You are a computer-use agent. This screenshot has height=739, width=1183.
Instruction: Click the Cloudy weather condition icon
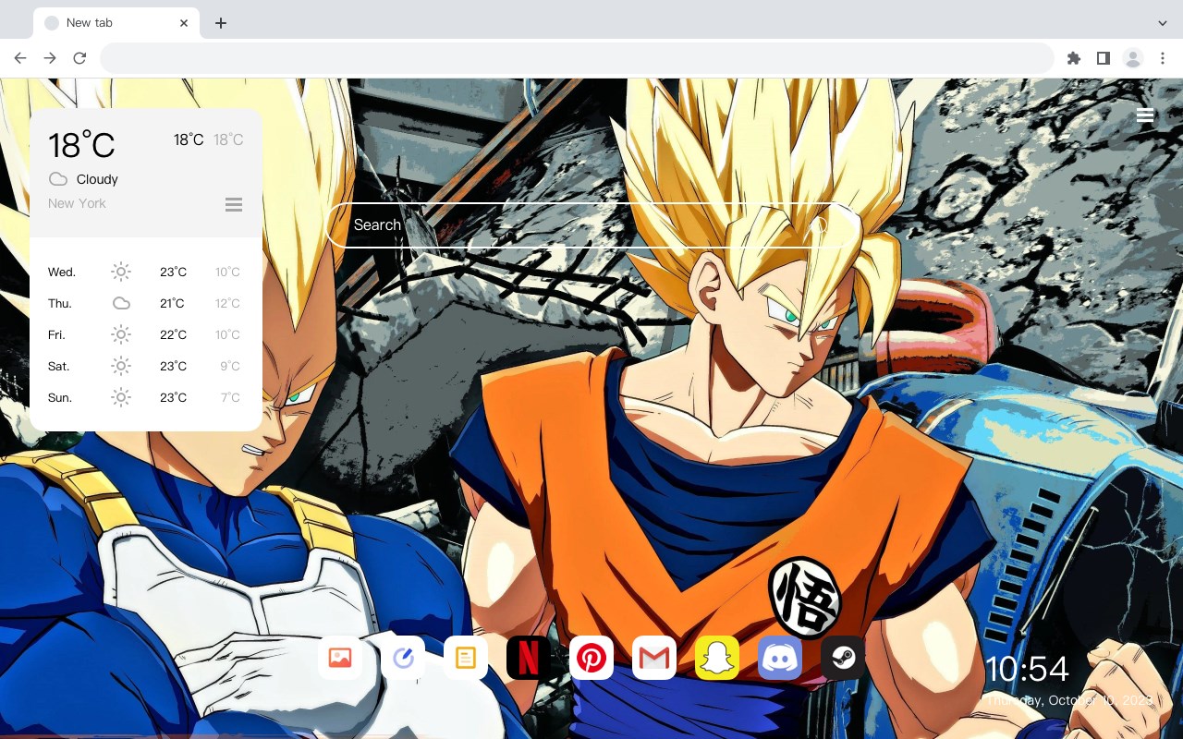click(x=58, y=179)
